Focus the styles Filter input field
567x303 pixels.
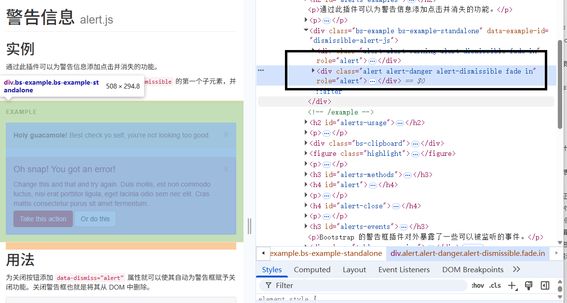pos(364,285)
